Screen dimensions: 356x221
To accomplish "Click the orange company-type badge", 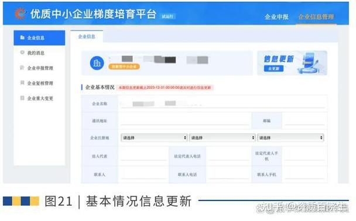I will click(x=124, y=67).
